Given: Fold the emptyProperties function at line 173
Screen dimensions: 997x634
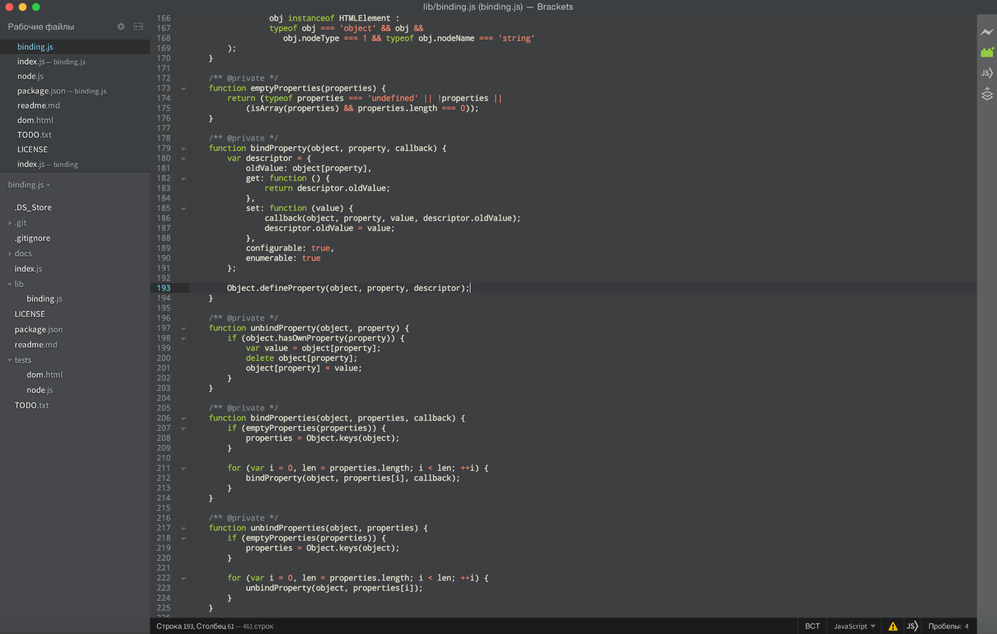Looking at the screenshot, I should tap(183, 89).
